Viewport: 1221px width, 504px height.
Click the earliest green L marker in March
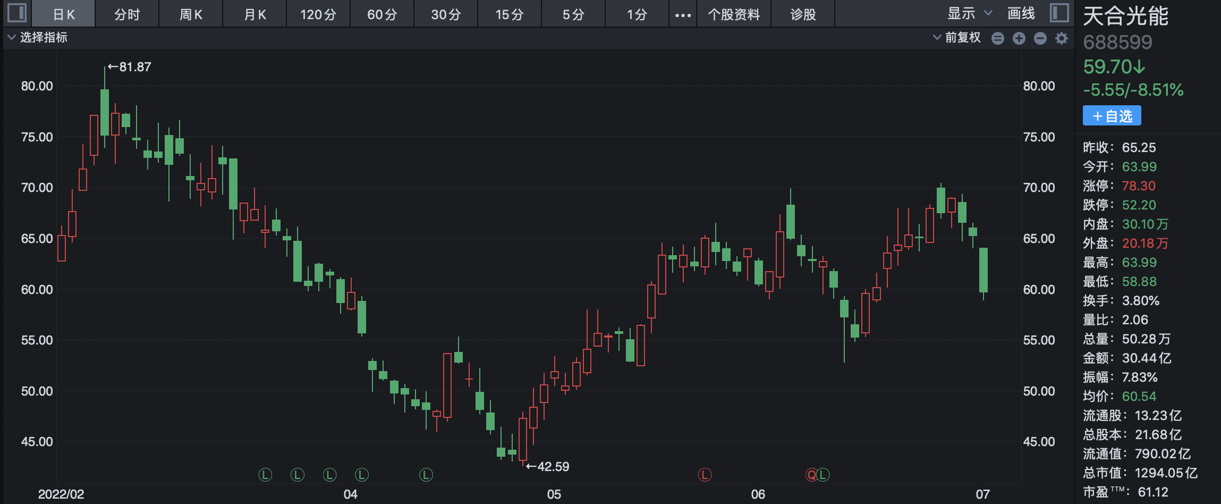click(265, 475)
